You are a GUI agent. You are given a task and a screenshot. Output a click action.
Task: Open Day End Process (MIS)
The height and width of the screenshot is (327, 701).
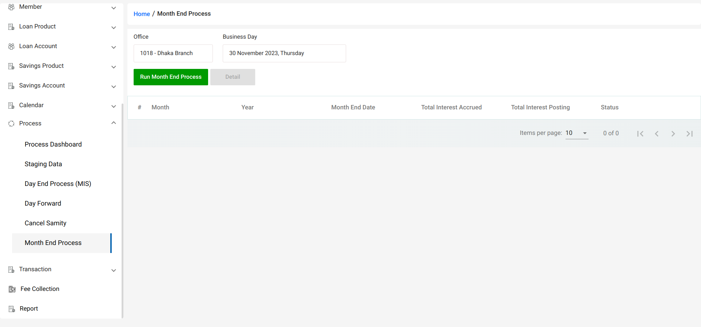click(58, 184)
